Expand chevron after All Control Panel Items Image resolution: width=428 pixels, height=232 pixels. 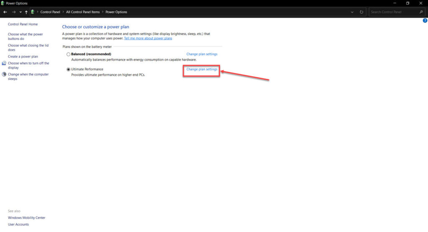[103, 12]
